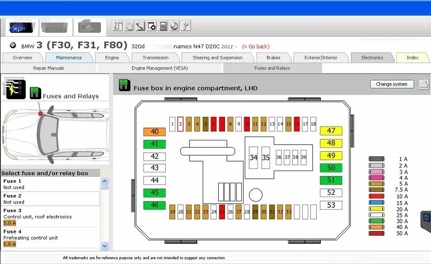Viewport: 431px width, 264px height.
Task: Select the truck vehicle type icon
Action: pyautogui.click(x=89, y=27)
